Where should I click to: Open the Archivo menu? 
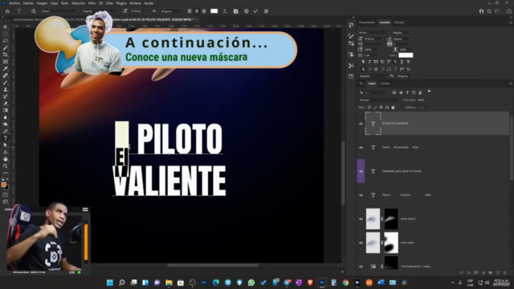(x=14, y=3)
